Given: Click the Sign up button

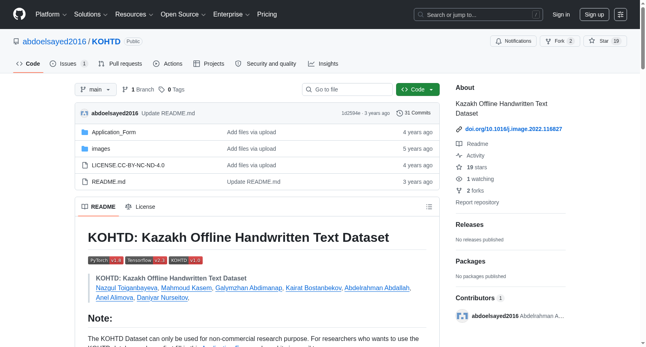Looking at the screenshot, I should point(594,15).
